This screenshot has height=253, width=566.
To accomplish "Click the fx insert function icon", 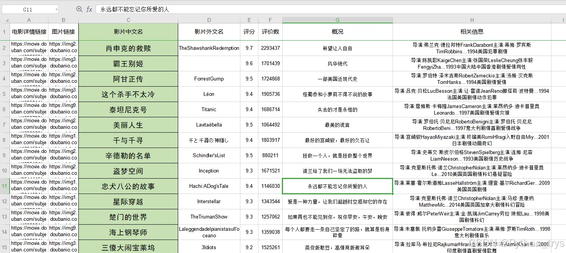I will (x=89, y=9).
